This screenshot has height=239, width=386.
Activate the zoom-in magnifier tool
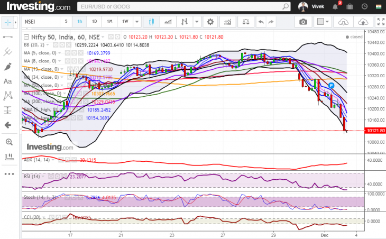point(9,142)
